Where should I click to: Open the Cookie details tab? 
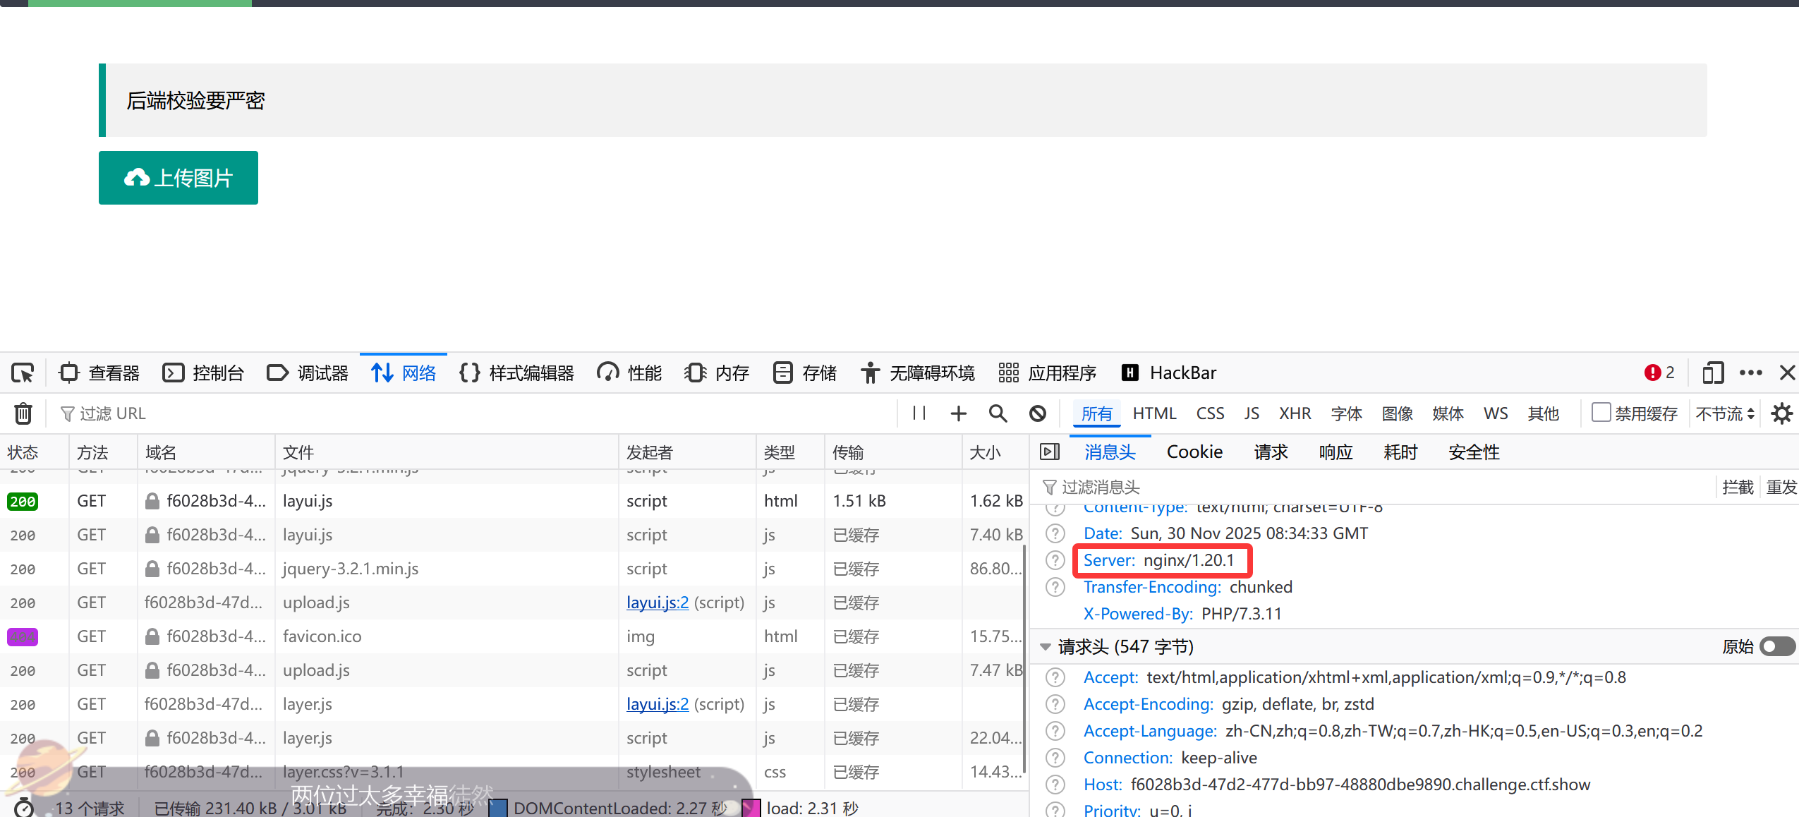click(1194, 452)
